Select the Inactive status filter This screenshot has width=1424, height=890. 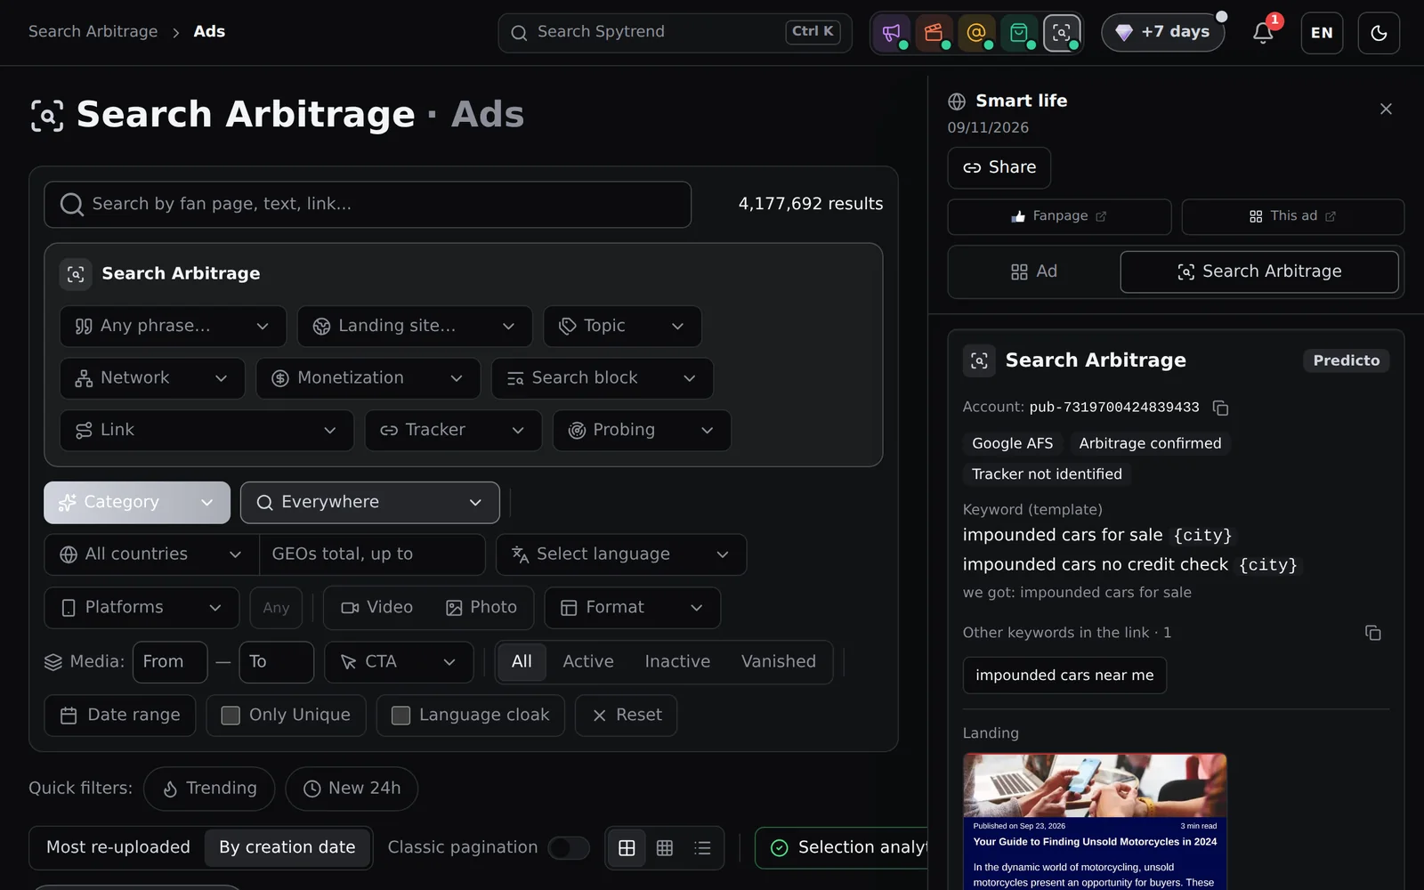(677, 662)
